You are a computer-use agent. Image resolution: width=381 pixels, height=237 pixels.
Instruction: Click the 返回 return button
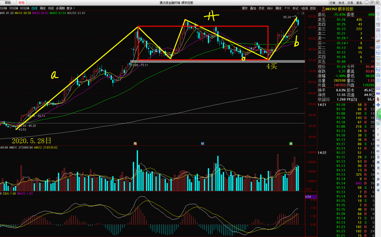coord(313,8)
